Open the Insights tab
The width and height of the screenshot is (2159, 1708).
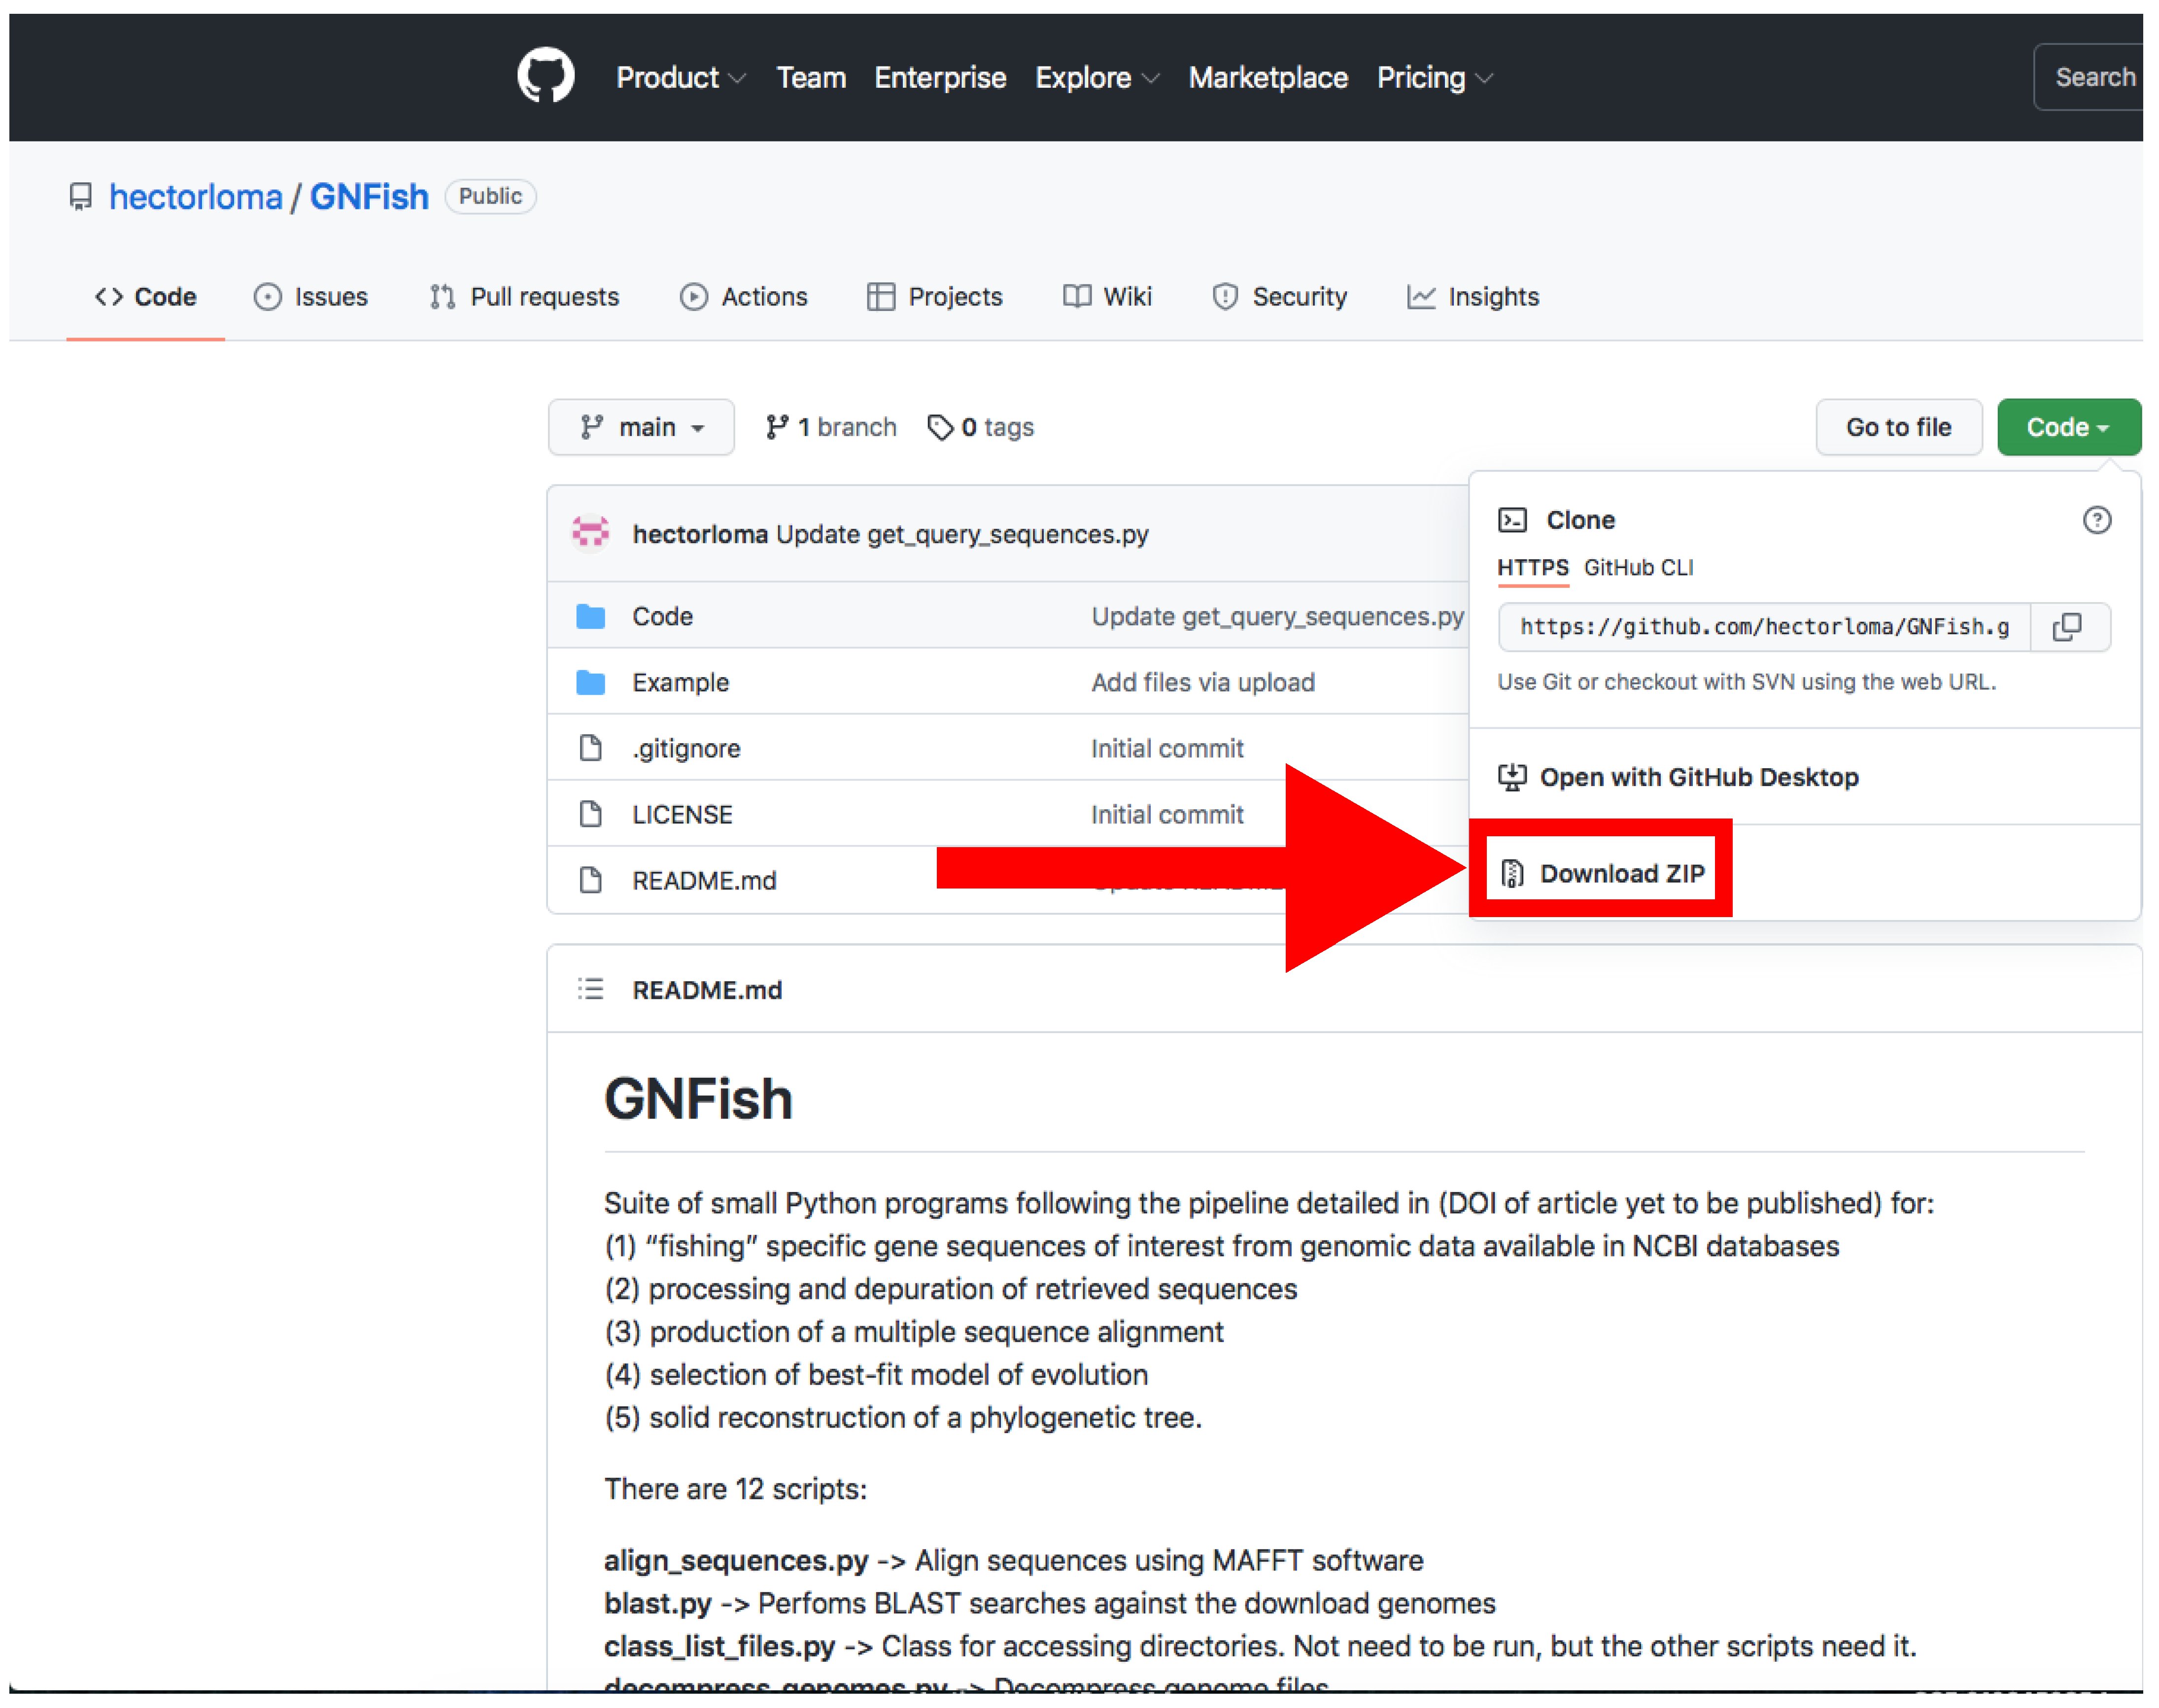(1473, 297)
